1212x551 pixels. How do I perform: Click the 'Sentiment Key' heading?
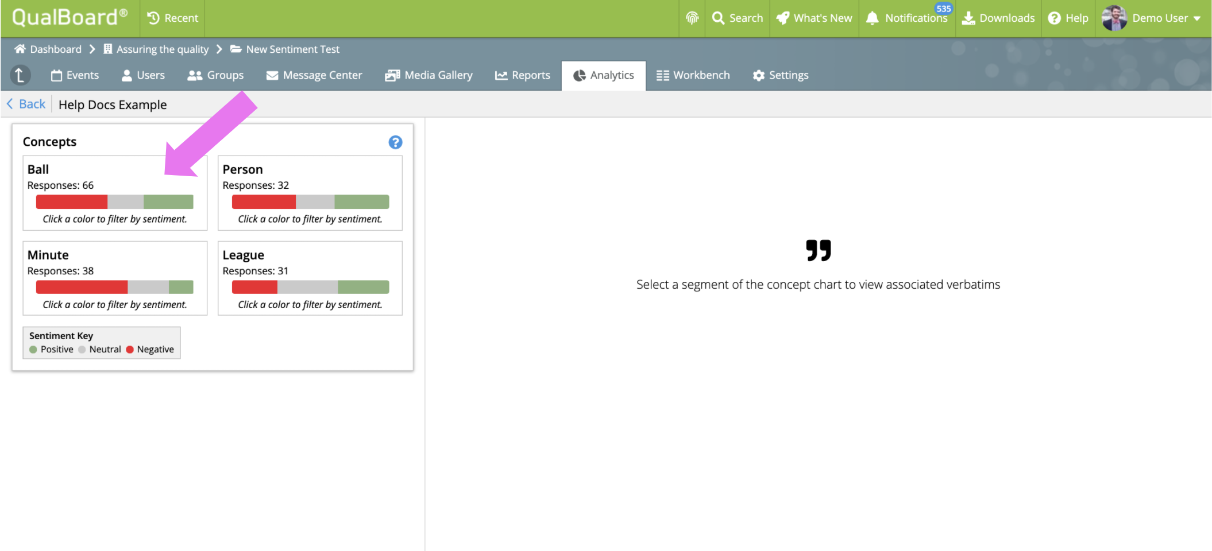[x=61, y=336]
